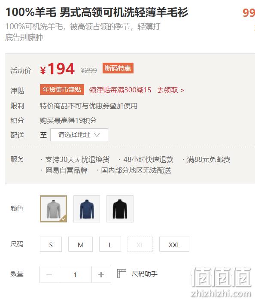The image size is (255, 301).
Task: Choose size XXL
Action: pyautogui.click(x=174, y=244)
